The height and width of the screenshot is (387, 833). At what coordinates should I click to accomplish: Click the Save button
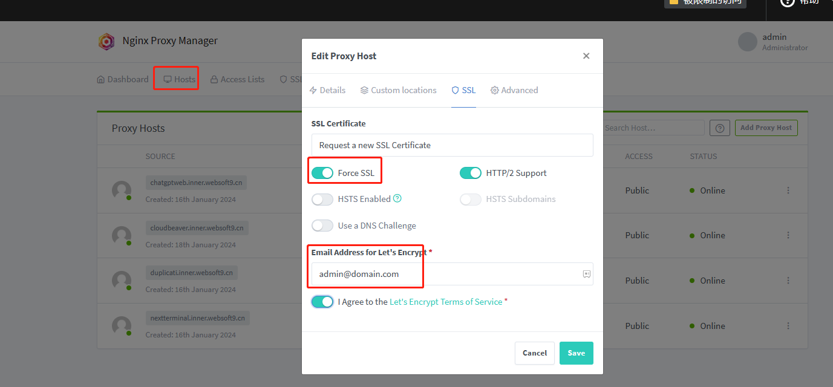[576, 353]
